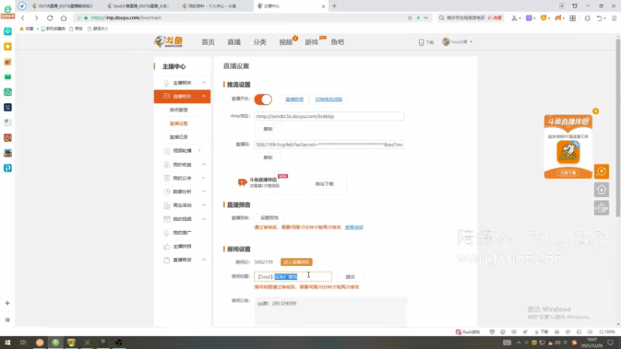Image resolution: width=621 pixels, height=349 pixels.
Task: Click 前往下载 for 斗鱼直播伴侣
Action: pos(324,184)
